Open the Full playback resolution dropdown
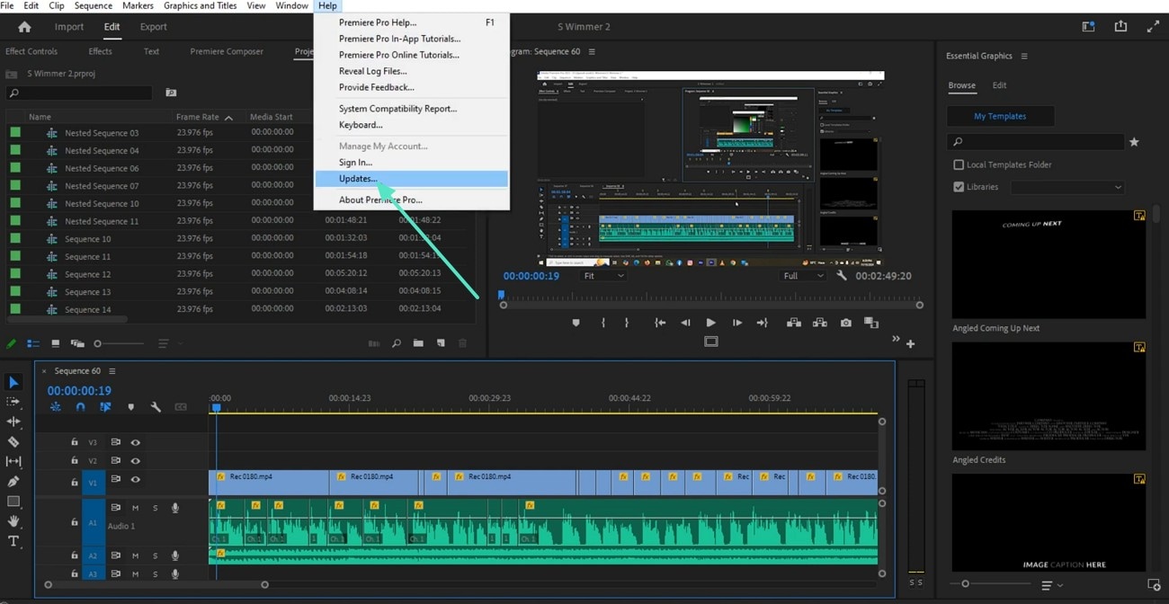Screen dimensions: 1169x604 803,276
